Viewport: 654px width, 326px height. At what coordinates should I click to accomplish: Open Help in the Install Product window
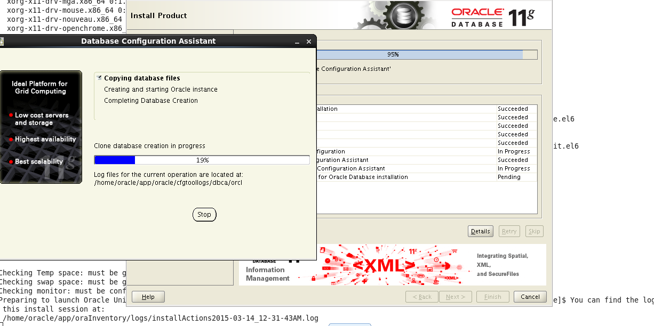click(148, 297)
